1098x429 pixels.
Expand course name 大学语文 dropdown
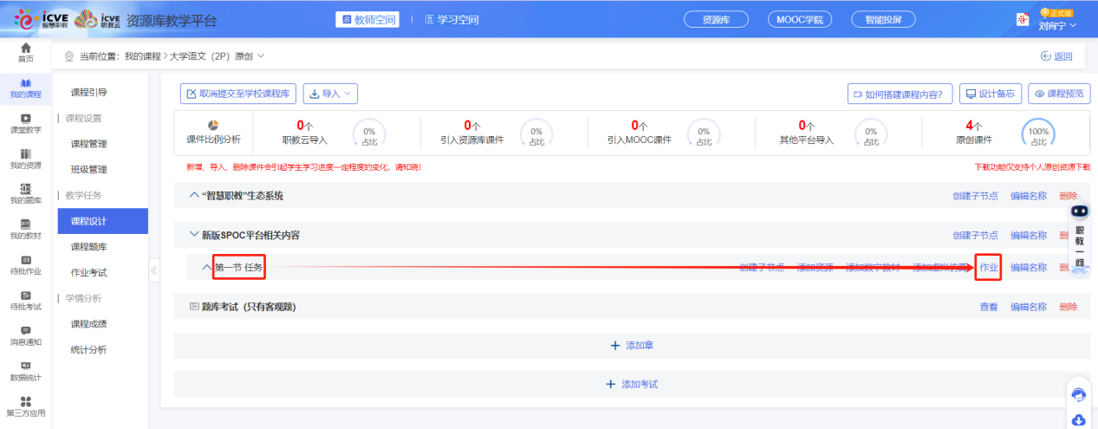tap(261, 56)
